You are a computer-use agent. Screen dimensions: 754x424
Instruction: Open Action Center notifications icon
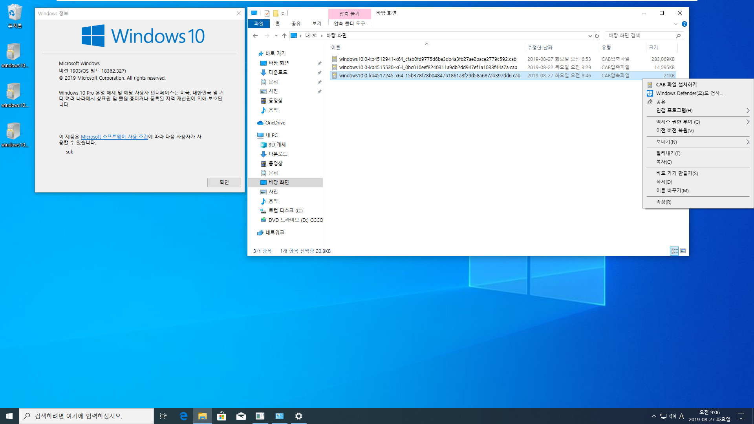(x=741, y=416)
